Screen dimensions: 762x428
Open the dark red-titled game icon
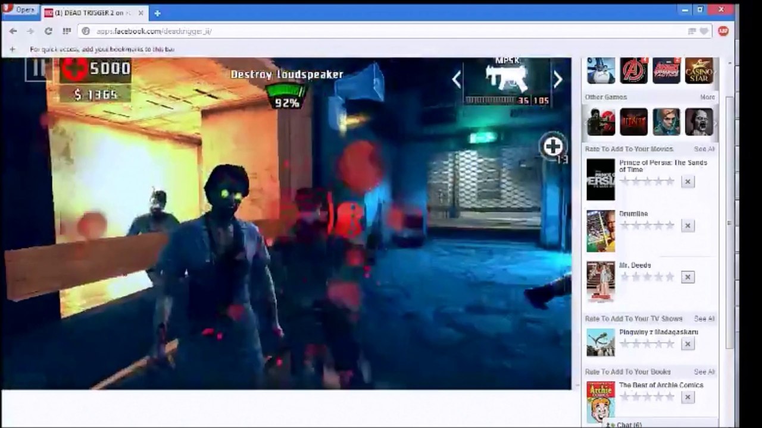coord(634,122)
